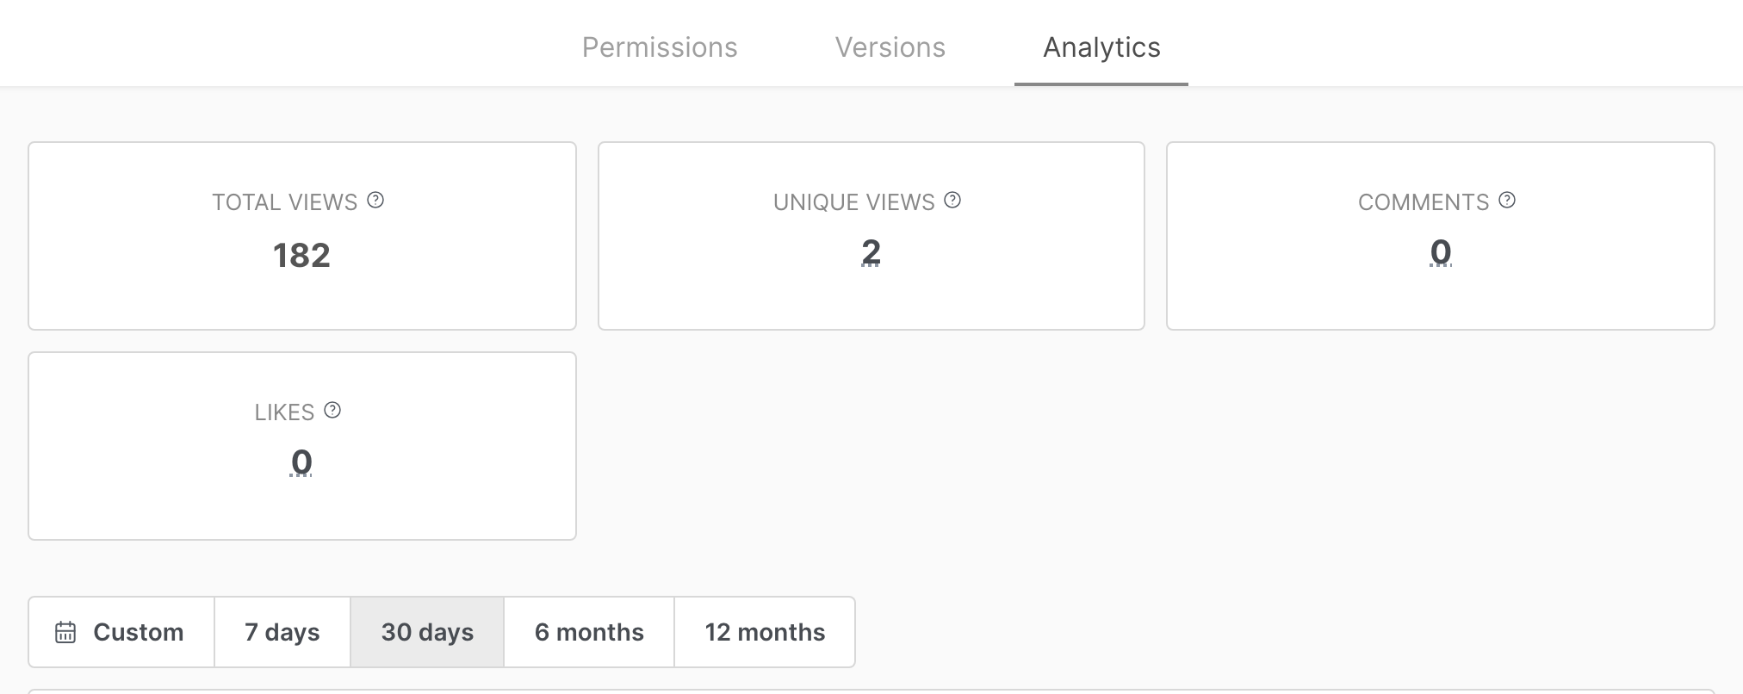The image size is (1743, 694).
Task: Click the Comments help icon
Action: click(1507, 201)
